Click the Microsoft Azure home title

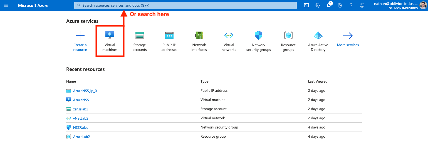pos(33,5)
